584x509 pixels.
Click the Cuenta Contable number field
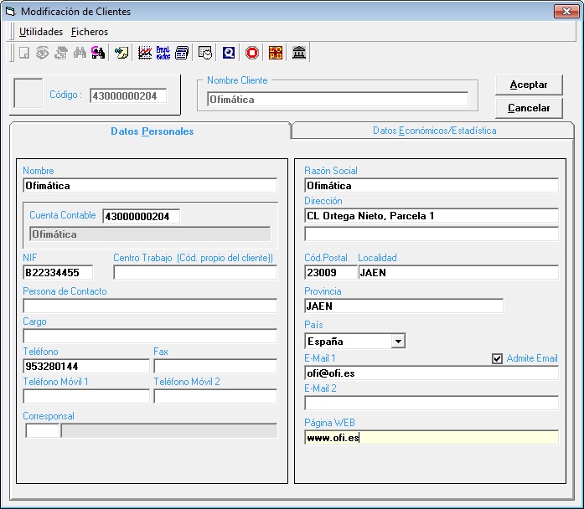pyautogui.click(x=141, y=217)
